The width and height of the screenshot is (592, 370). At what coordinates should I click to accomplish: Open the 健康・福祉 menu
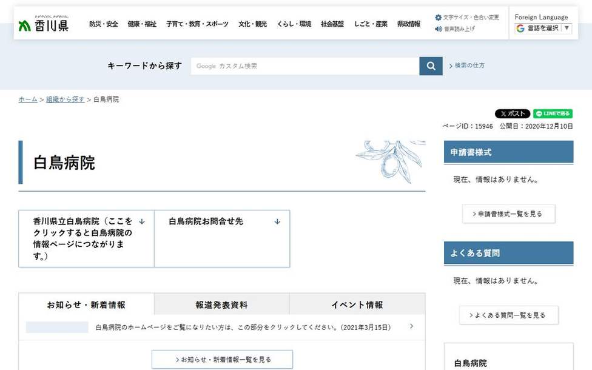[x=142, y=24]
